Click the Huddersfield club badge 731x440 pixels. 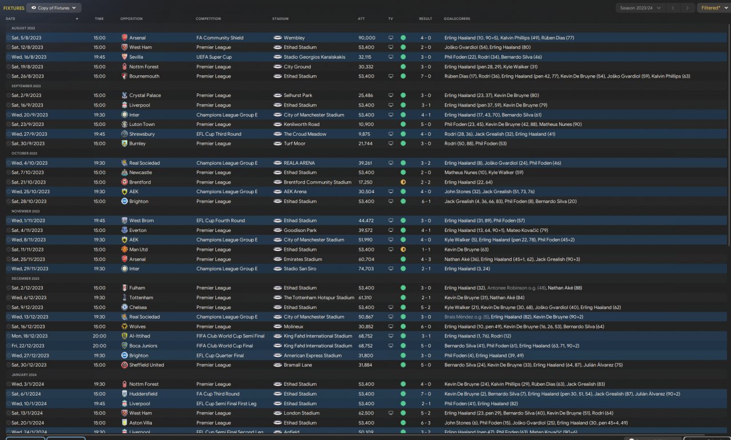click(x=124, y=394)
